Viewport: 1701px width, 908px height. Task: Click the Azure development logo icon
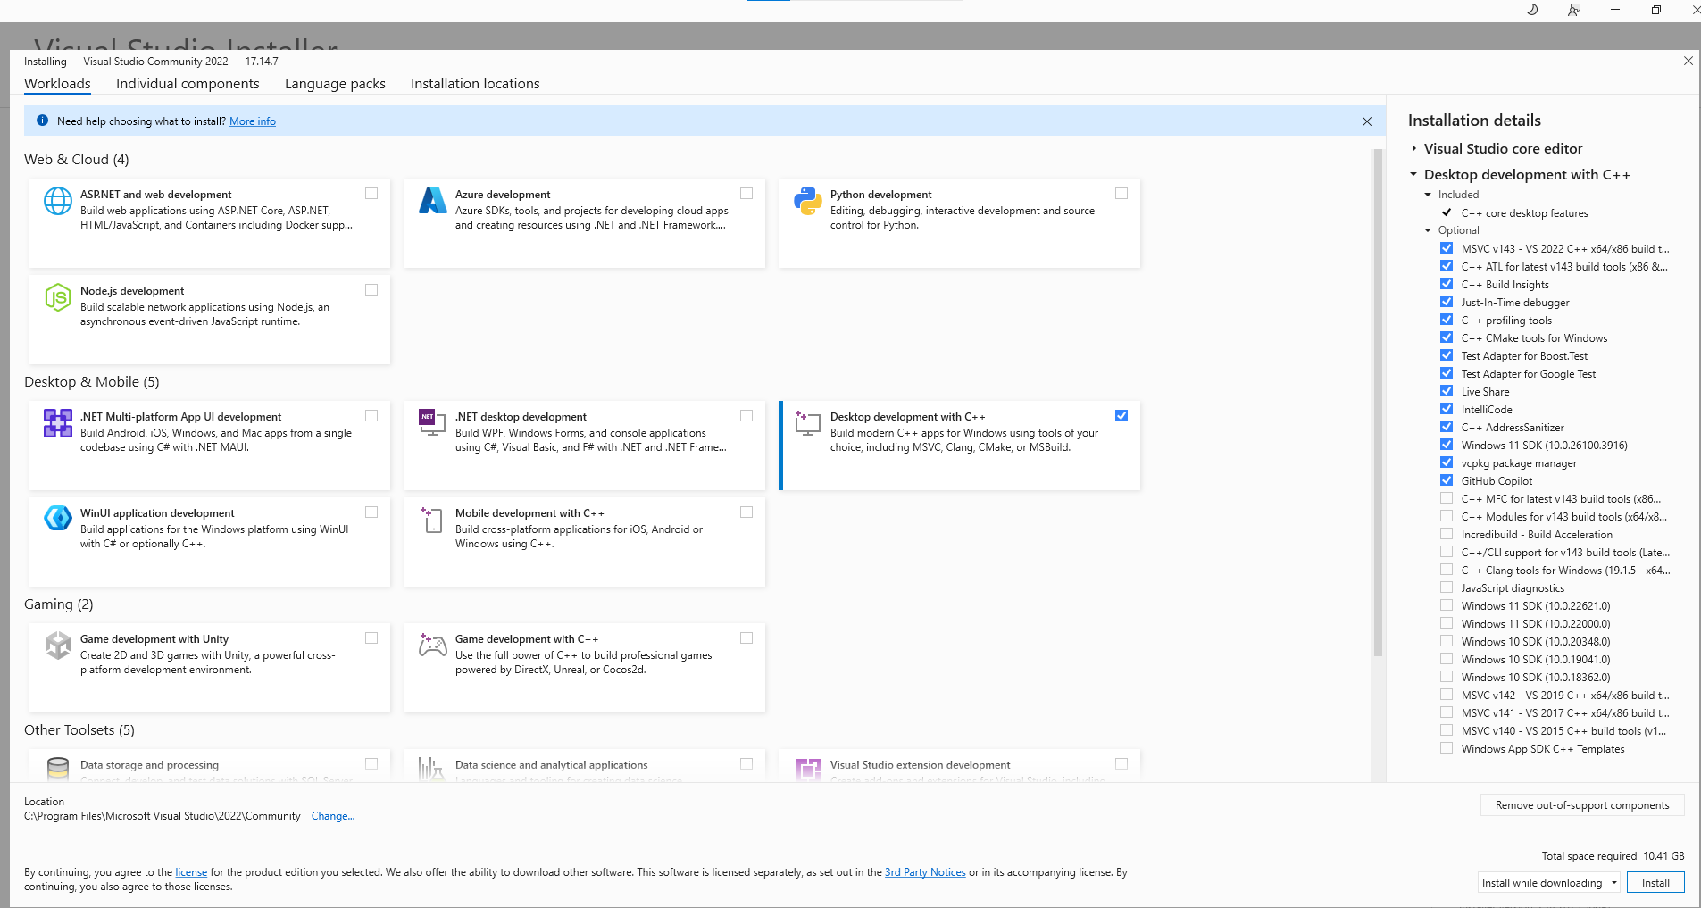coord(433,201)
